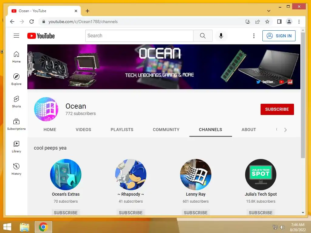Screen dimensions: 311x233
Task: Open the Chrome profile avatar
Action: (289, 22)
